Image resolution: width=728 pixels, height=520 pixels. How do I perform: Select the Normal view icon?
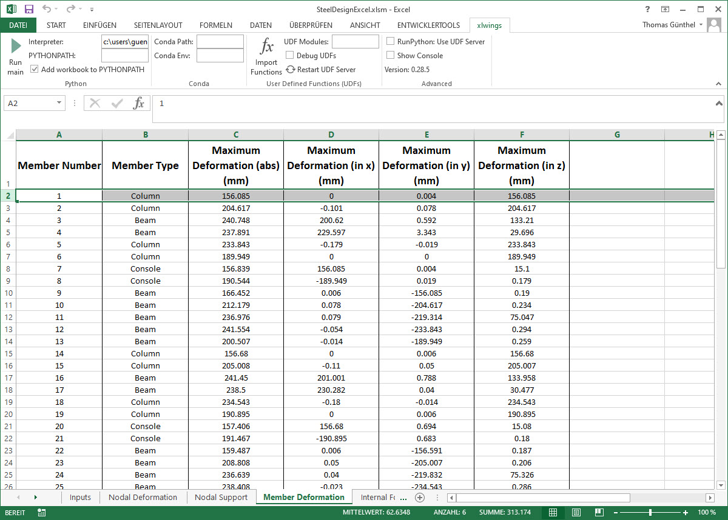[553, 512]
